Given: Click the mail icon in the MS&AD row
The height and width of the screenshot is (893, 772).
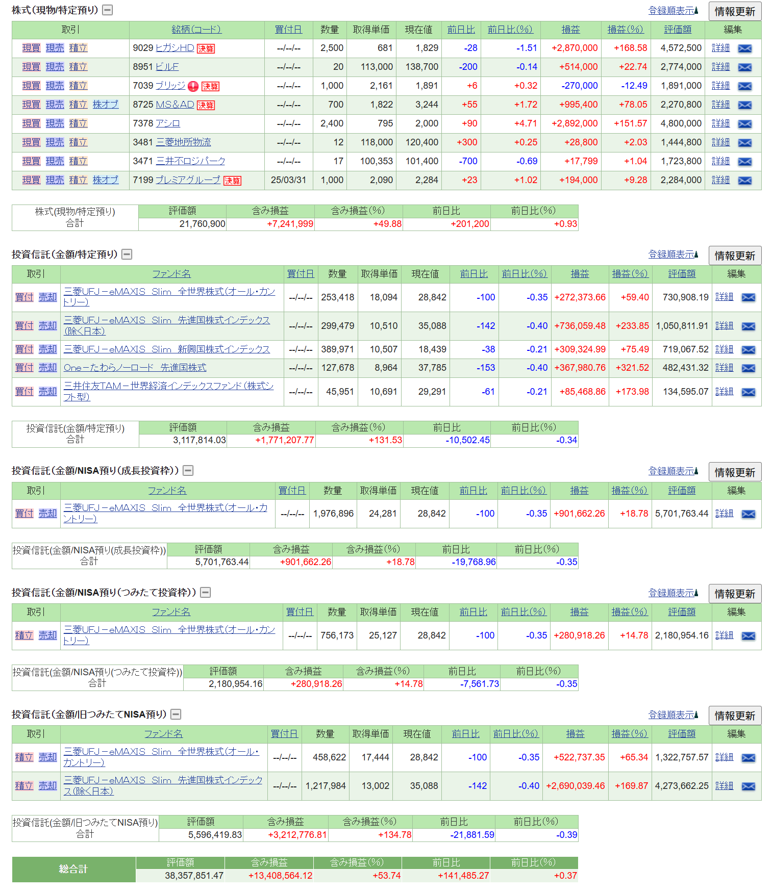Looking at the screenshot, I should pyautogui.click(x=744, y=105).
